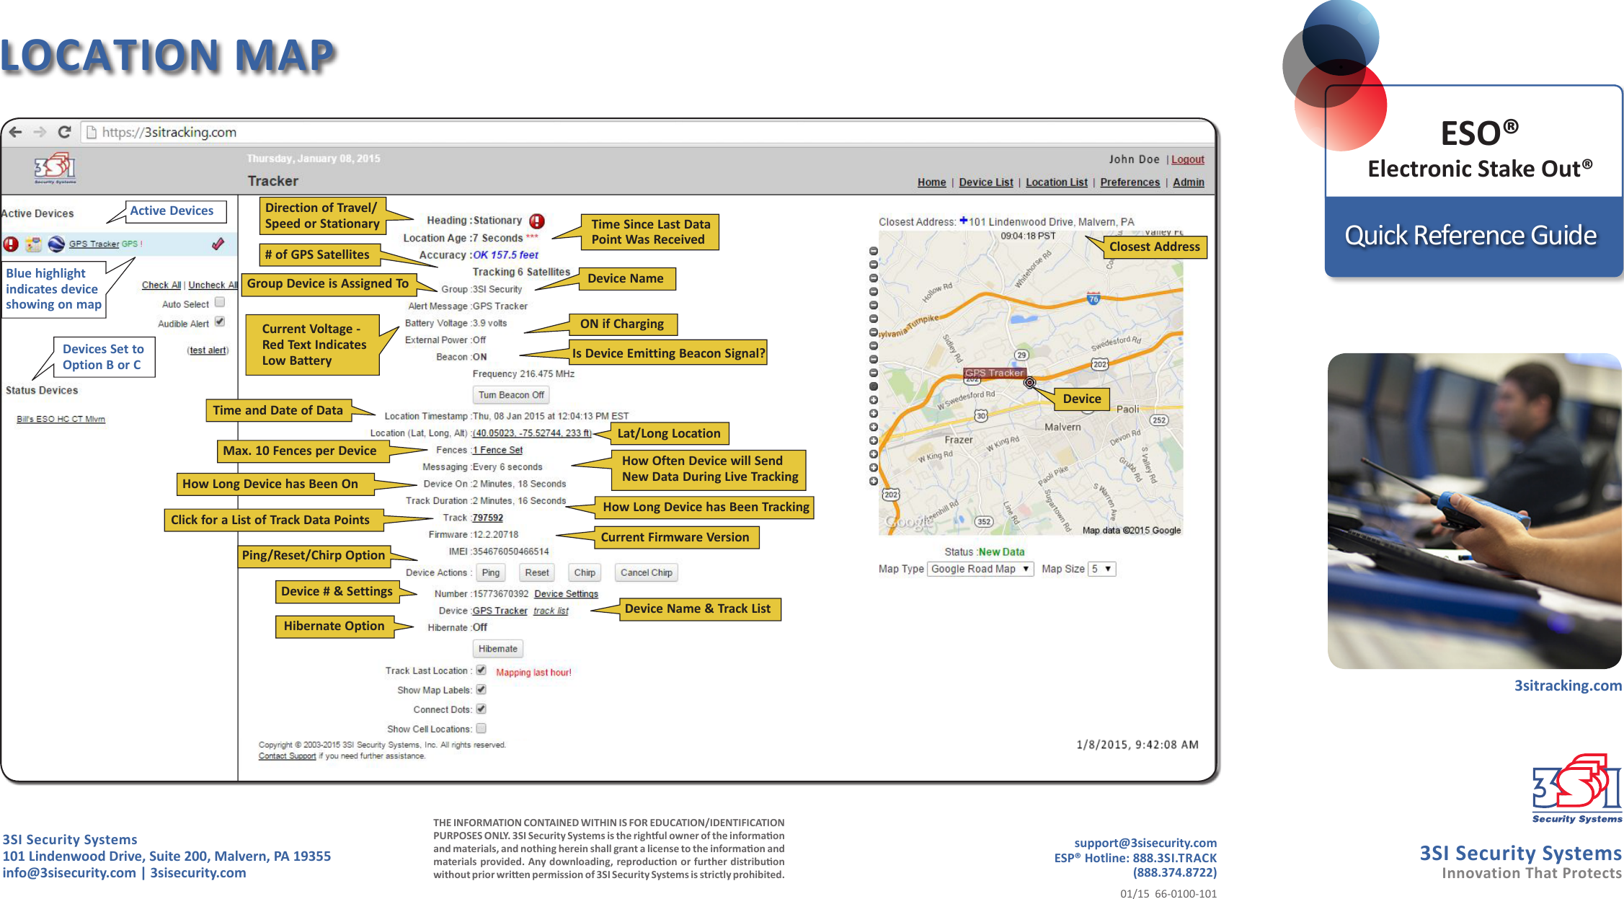Open track number 797592 link
The height and width of the screenshot is (899, 1624).
tap(488, 518)
